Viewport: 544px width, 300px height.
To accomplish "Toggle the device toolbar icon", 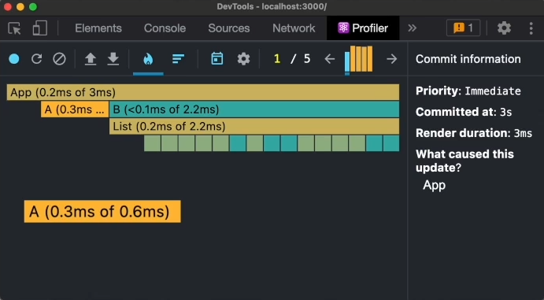I will point(40,28).
